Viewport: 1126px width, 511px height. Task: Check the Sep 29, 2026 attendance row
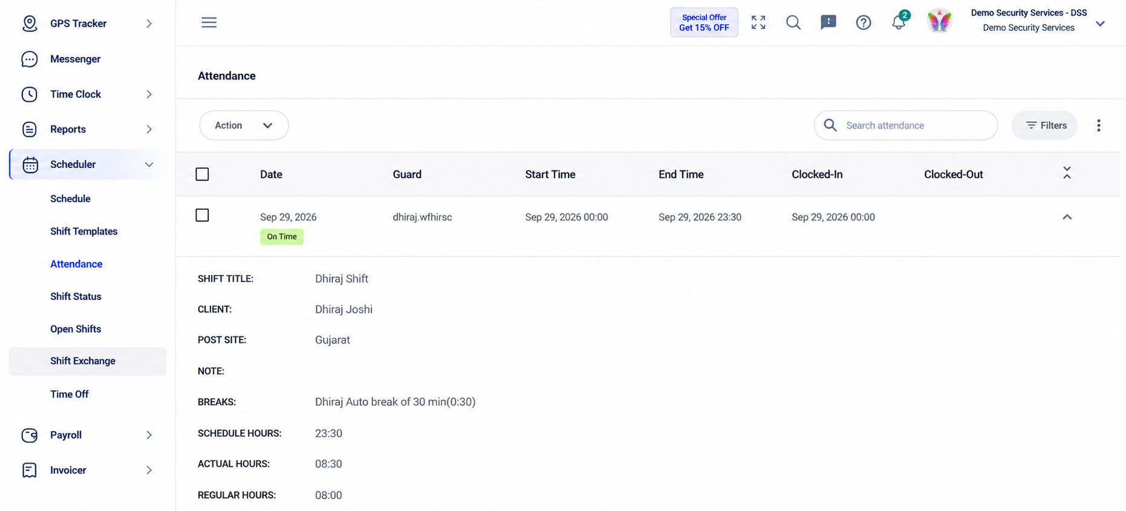click(203, 215)
